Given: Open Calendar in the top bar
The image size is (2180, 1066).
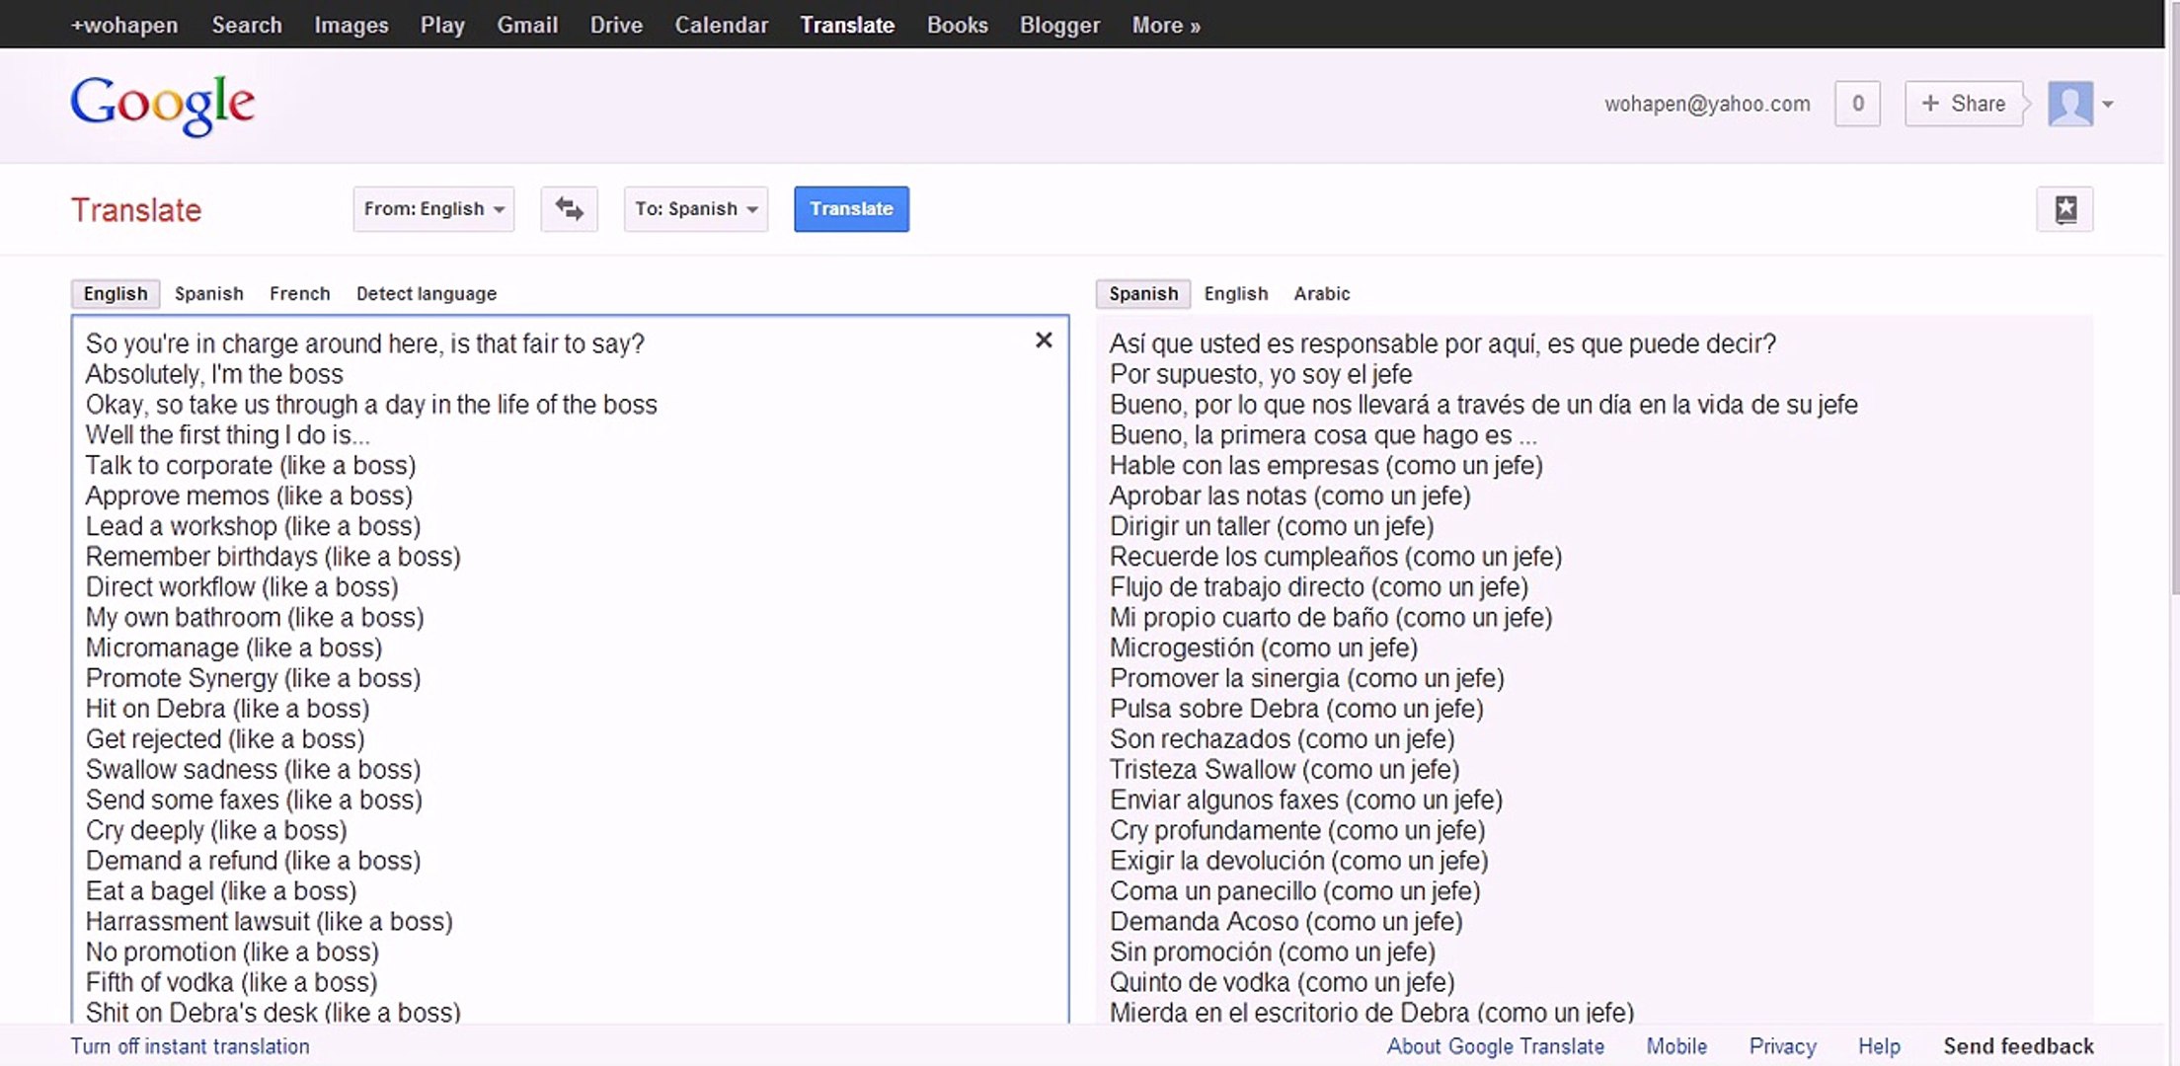Looking at the screenshot, I should click(722, 25).
